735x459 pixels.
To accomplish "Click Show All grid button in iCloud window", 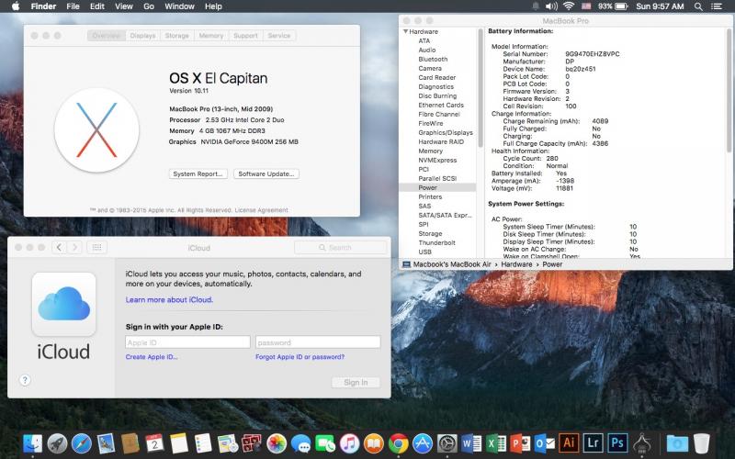I will pos(96,247).
